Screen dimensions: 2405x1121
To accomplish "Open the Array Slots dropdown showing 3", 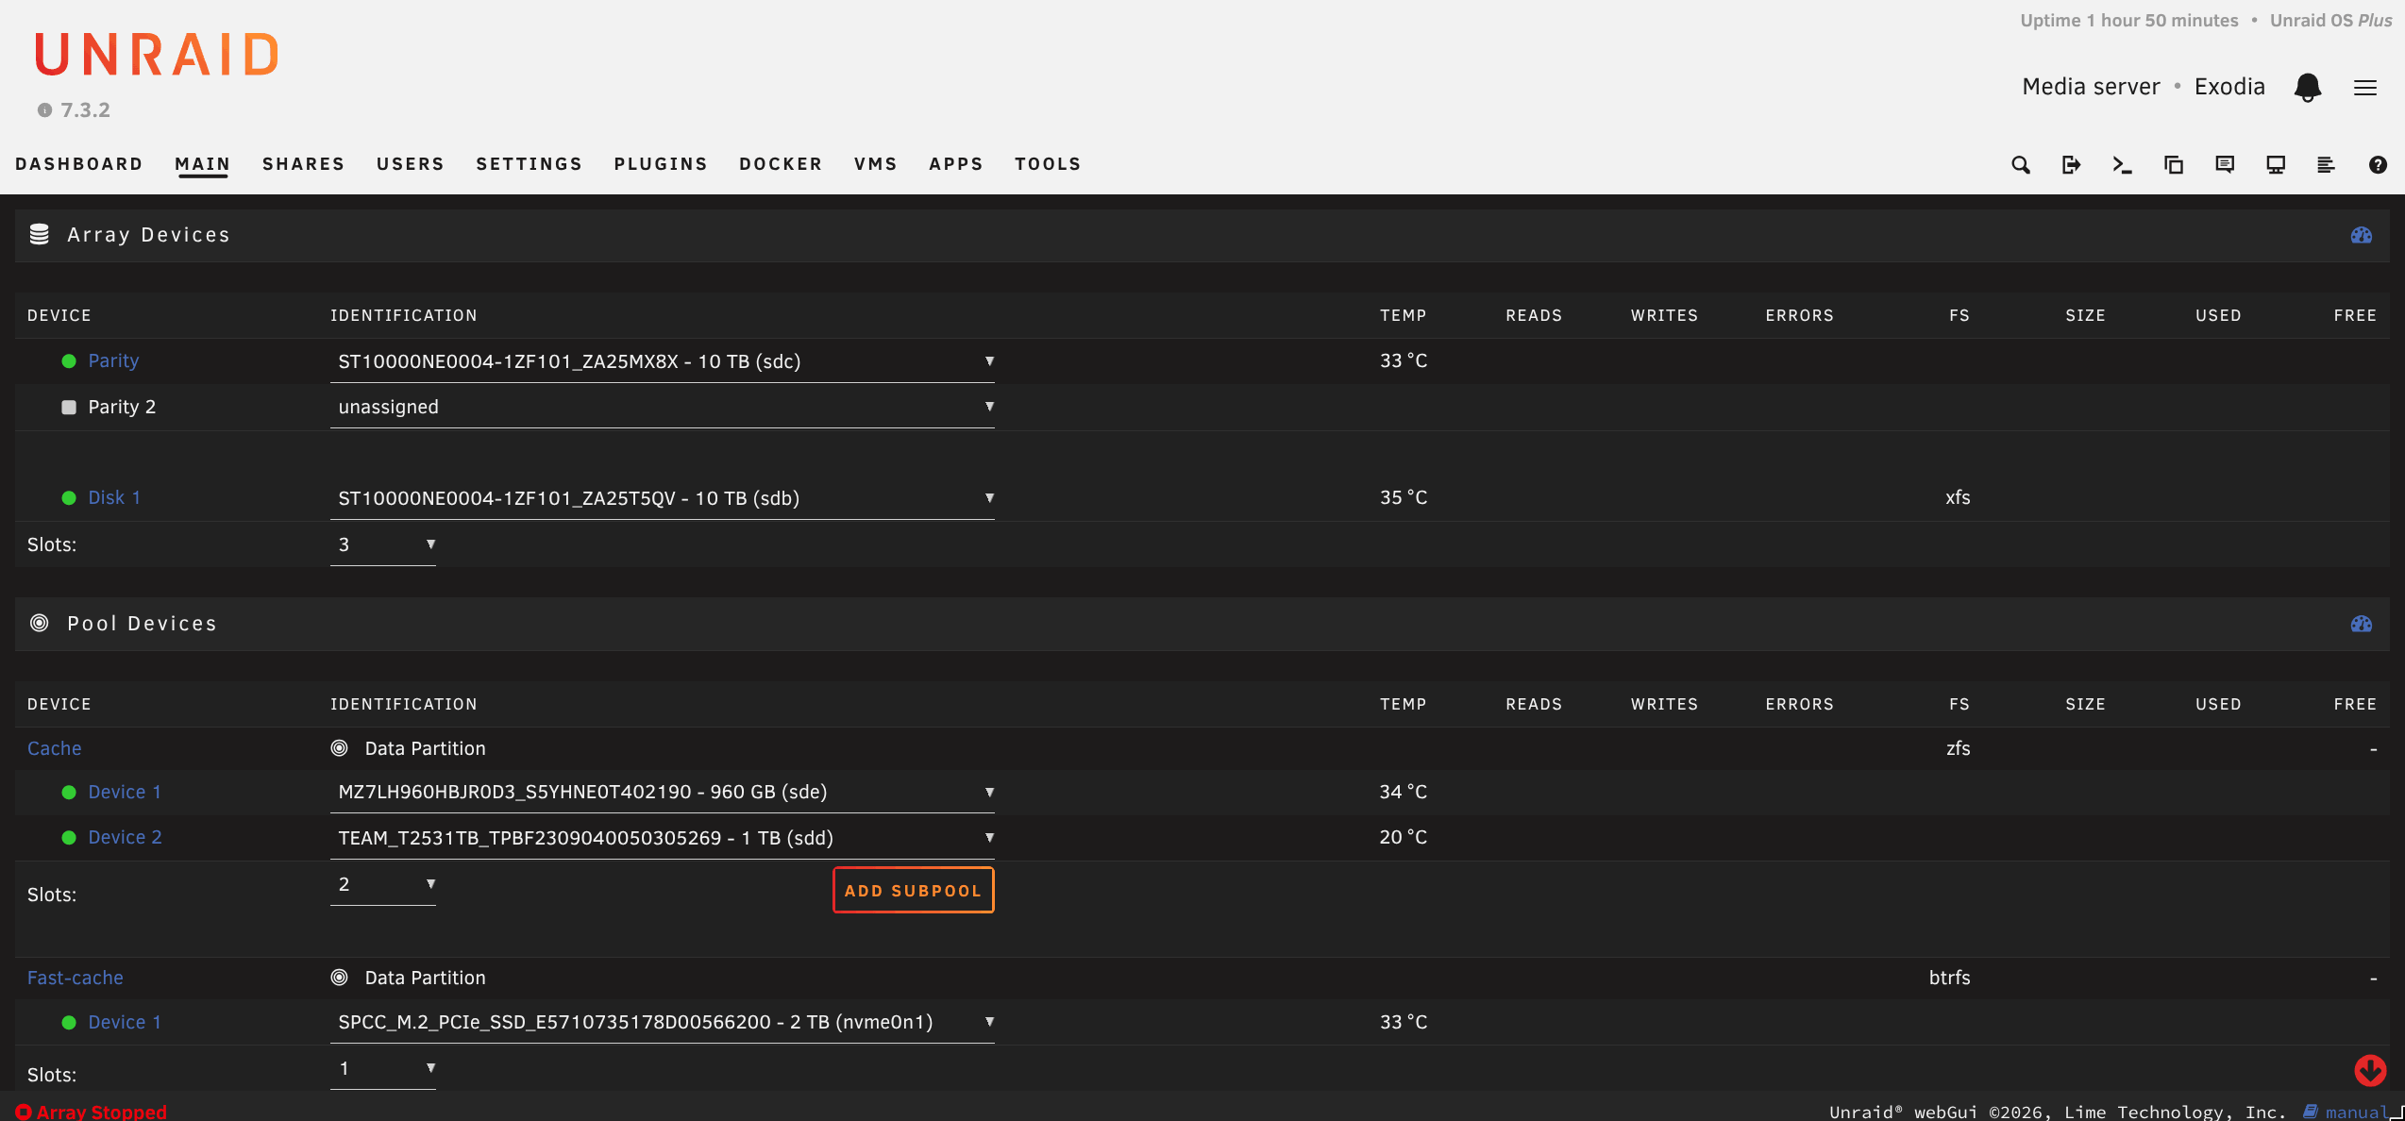I will [383, 544].
